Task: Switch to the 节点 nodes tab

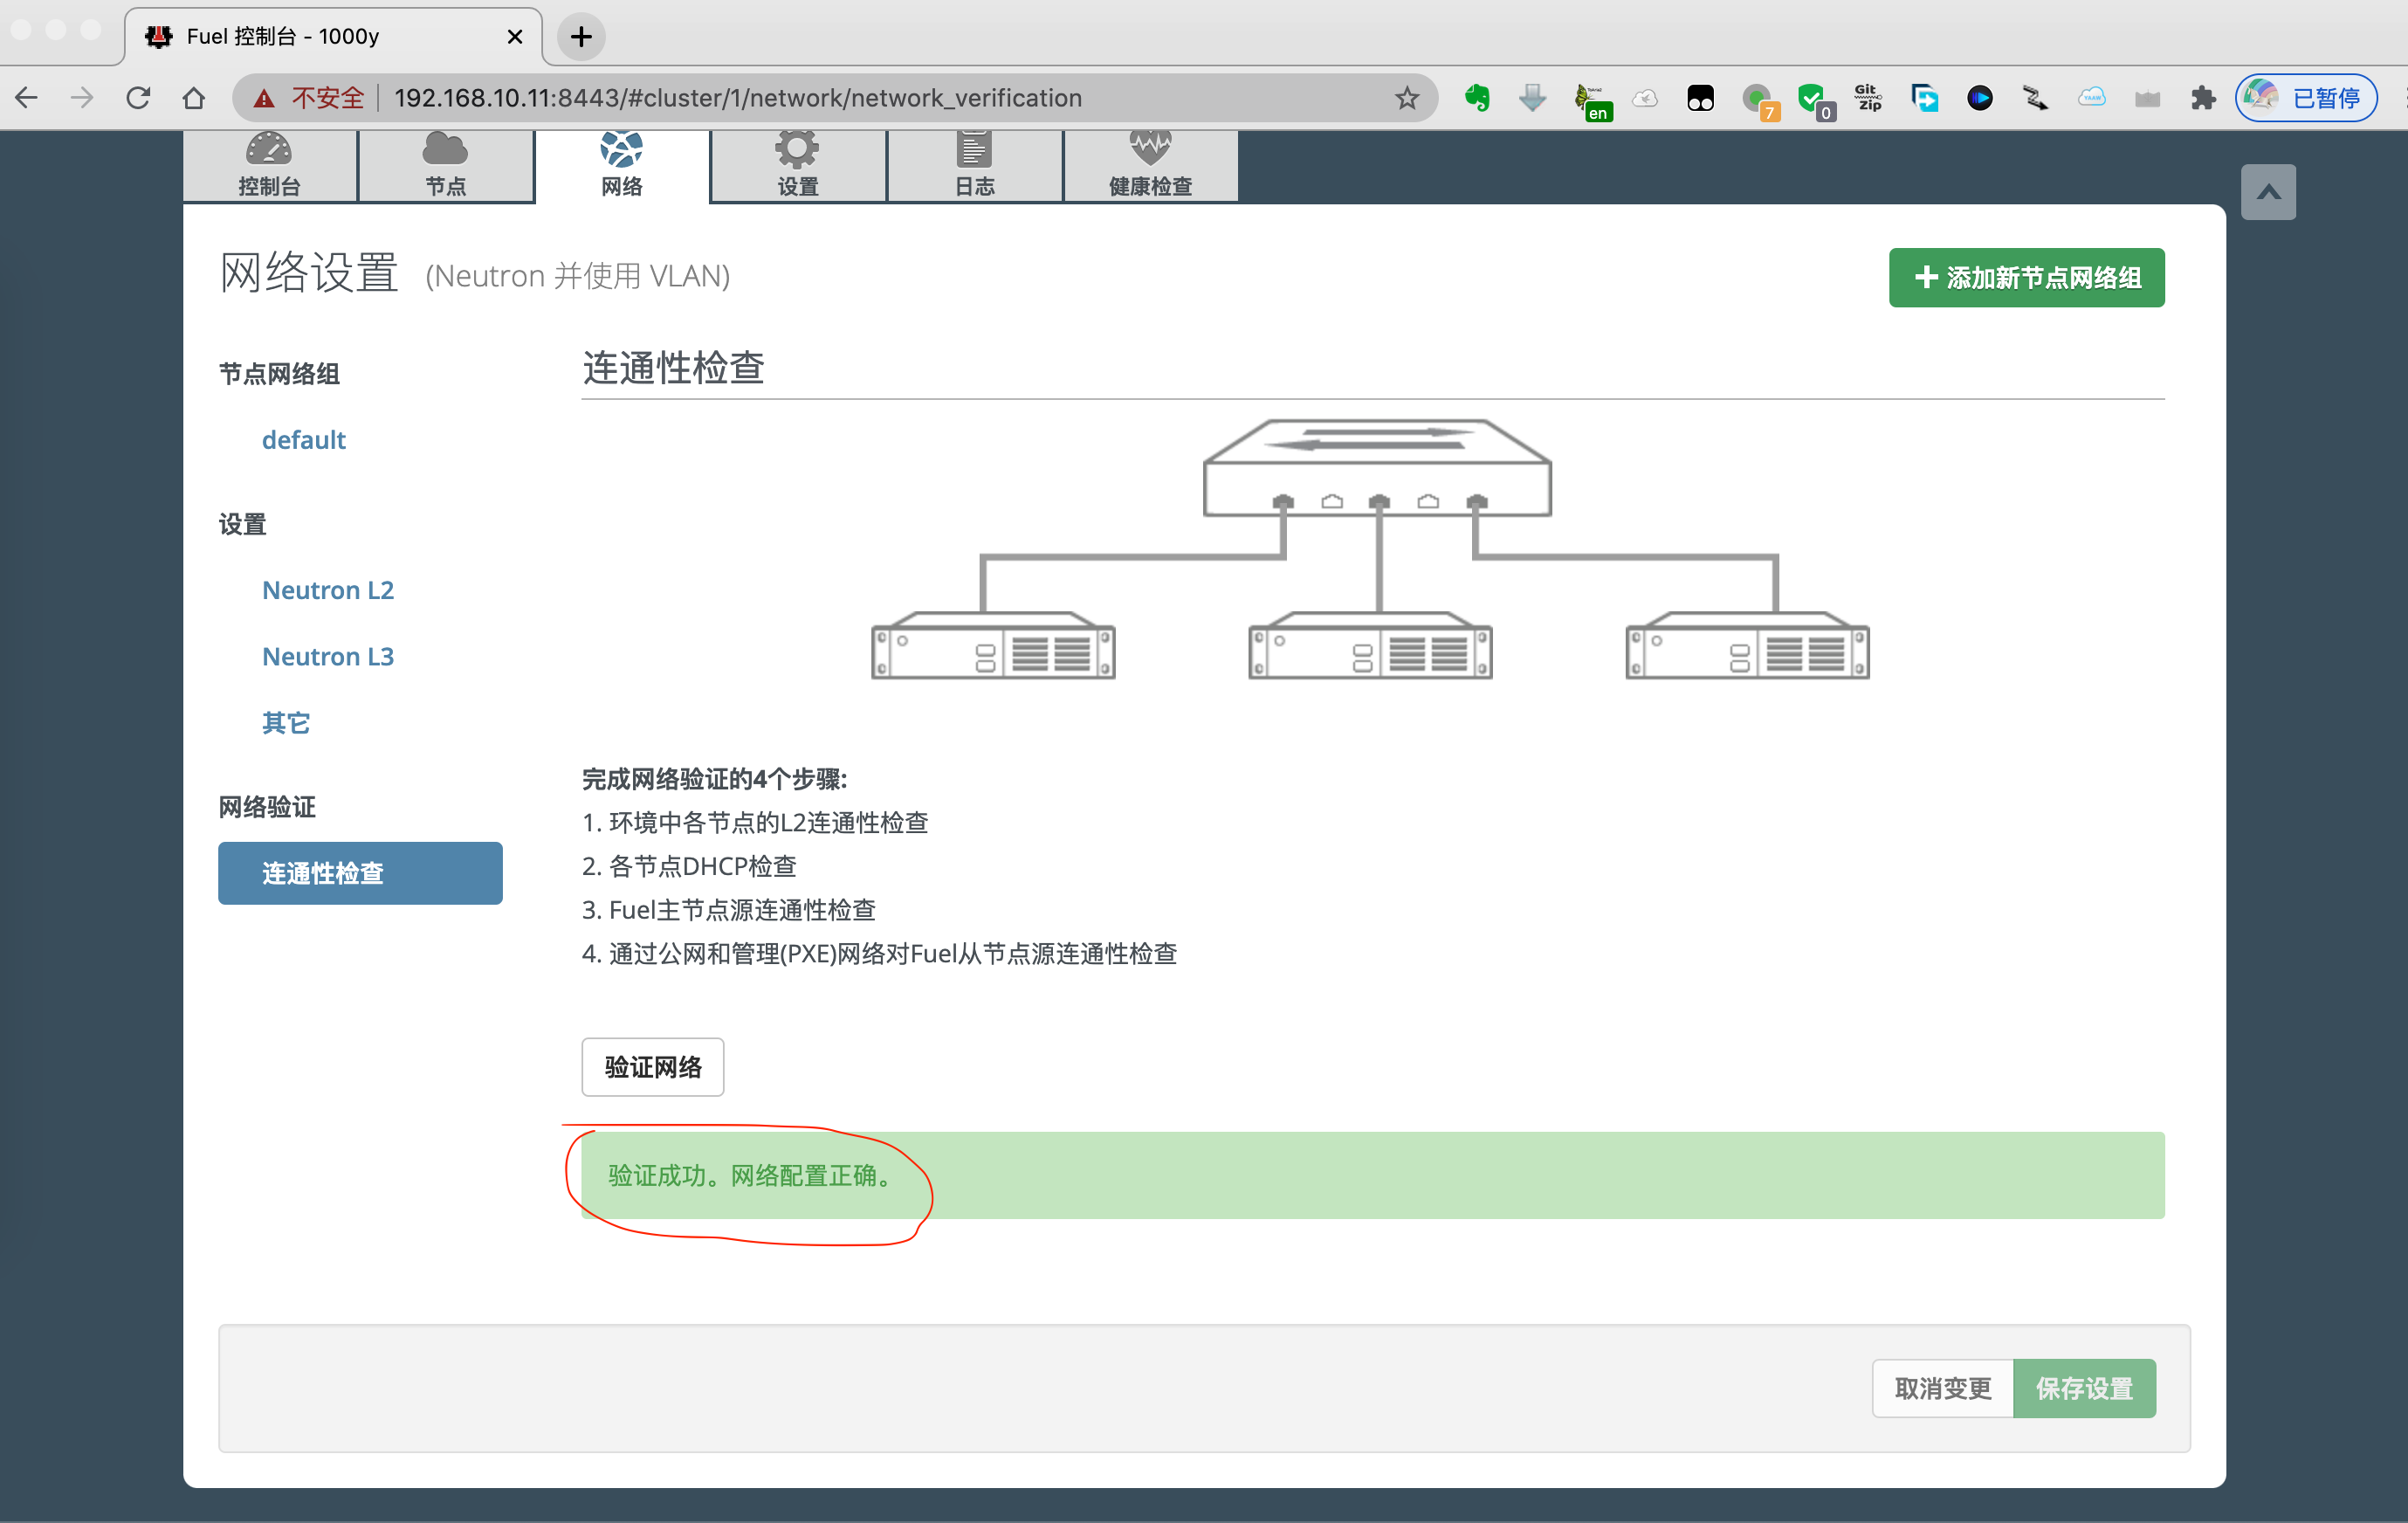Action: click(446, 166)
